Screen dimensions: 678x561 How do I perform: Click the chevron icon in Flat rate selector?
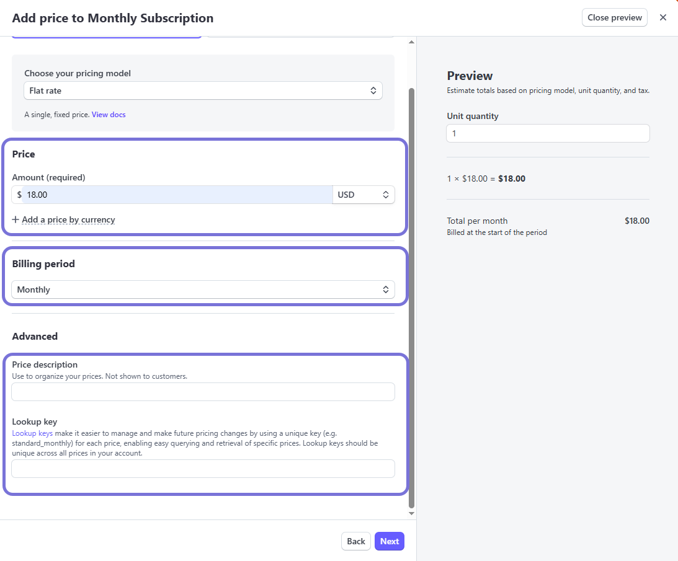coord(373,91)
